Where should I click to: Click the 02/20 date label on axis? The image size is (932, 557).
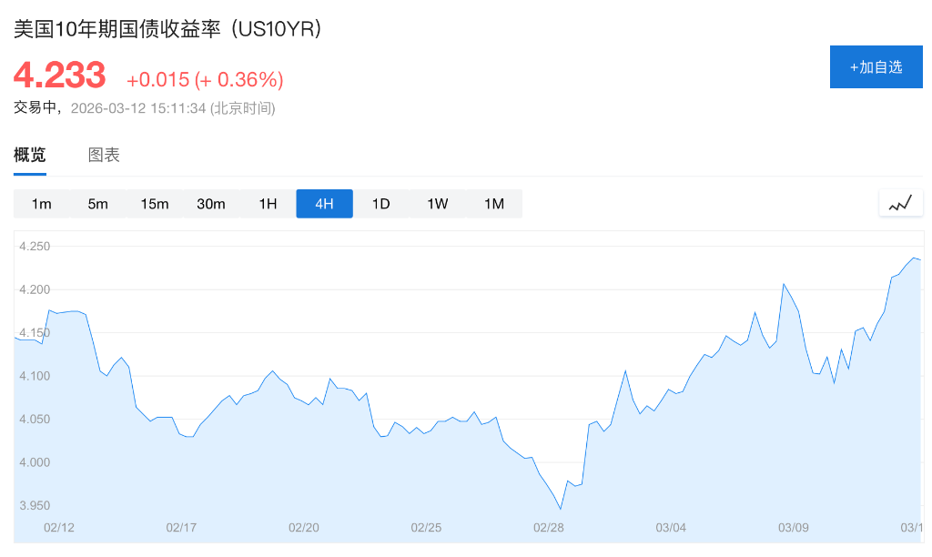tap(303, 527)
